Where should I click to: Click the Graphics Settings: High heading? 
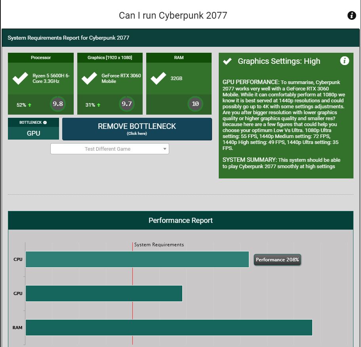(x=279, y=61)
